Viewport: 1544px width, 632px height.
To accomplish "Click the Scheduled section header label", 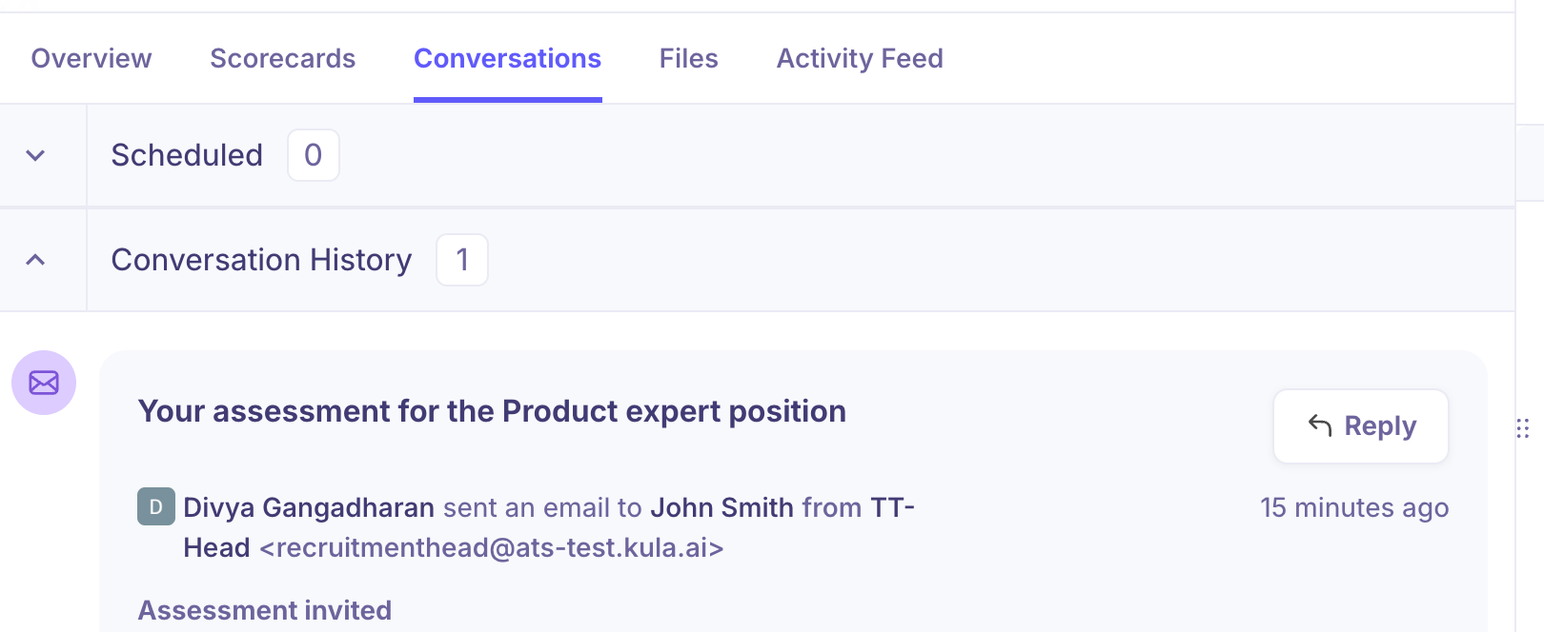I will 187,155.
